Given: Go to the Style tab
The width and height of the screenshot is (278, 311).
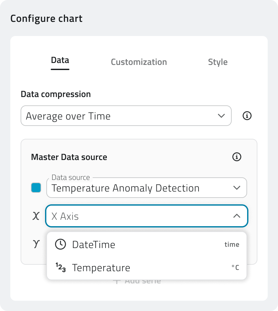Looking at the screenshot, I should tap(218, 62).
